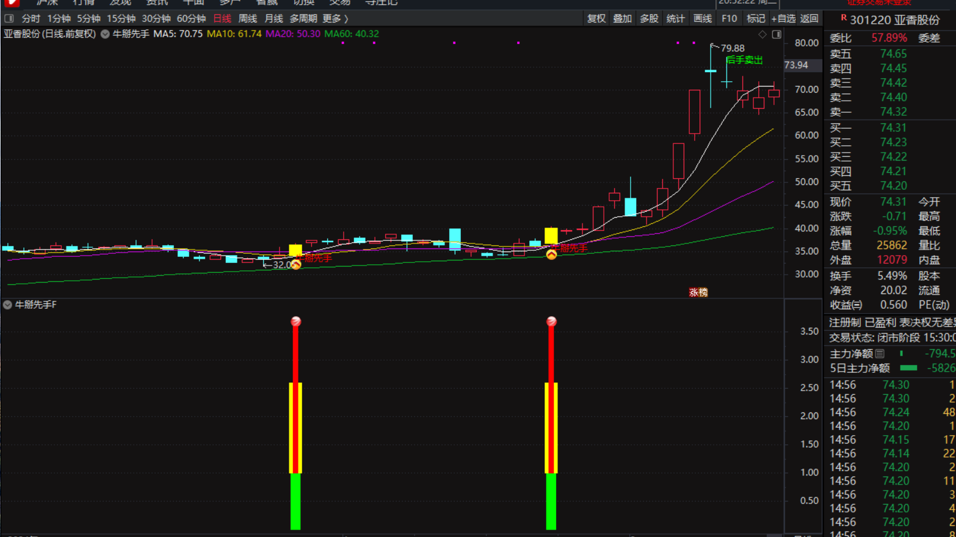The height and width of the screenshot is (537, 956).
Task: Open the 统计 statistics tool
Action: 675,19
